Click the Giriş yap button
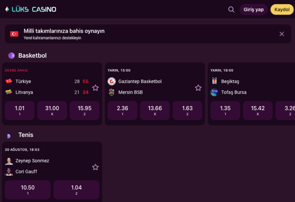This screenshot has width=295, height=202. 254,10
